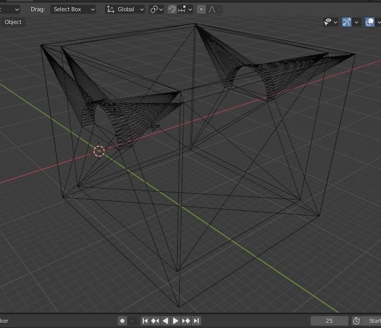
Task: Click the current frame field showing 25
Action: [329, 321]
